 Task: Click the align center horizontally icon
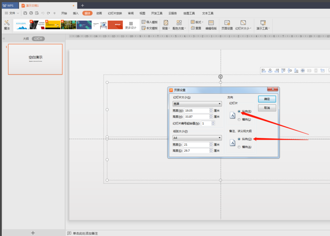[x=270, y=71]
